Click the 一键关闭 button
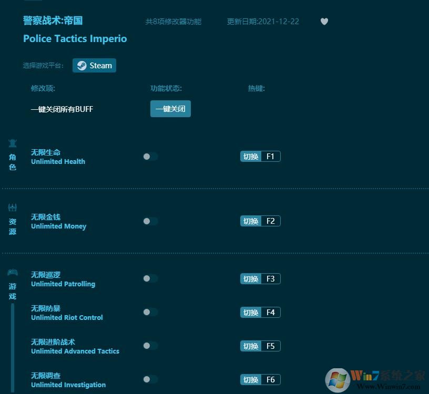This screenshot has height=394, width=429. pyautogui.click(x=170, y=109)
